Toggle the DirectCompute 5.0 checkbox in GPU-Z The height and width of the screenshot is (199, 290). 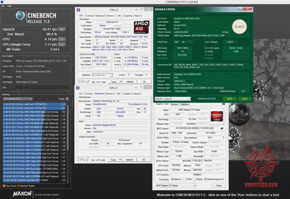[x=205, y=179]
